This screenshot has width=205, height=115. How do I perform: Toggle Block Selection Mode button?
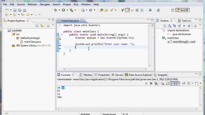point(137,10)
